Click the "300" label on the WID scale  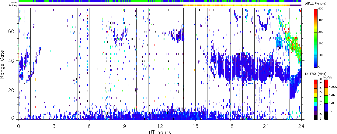point(321,32)
